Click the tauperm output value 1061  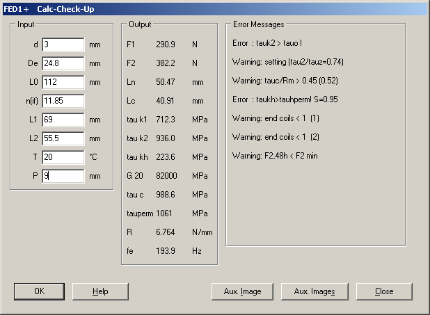click(165, 213)
